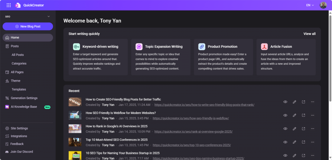Click View all writing templates link
This screenshot has width=332, height=160.
309,34
